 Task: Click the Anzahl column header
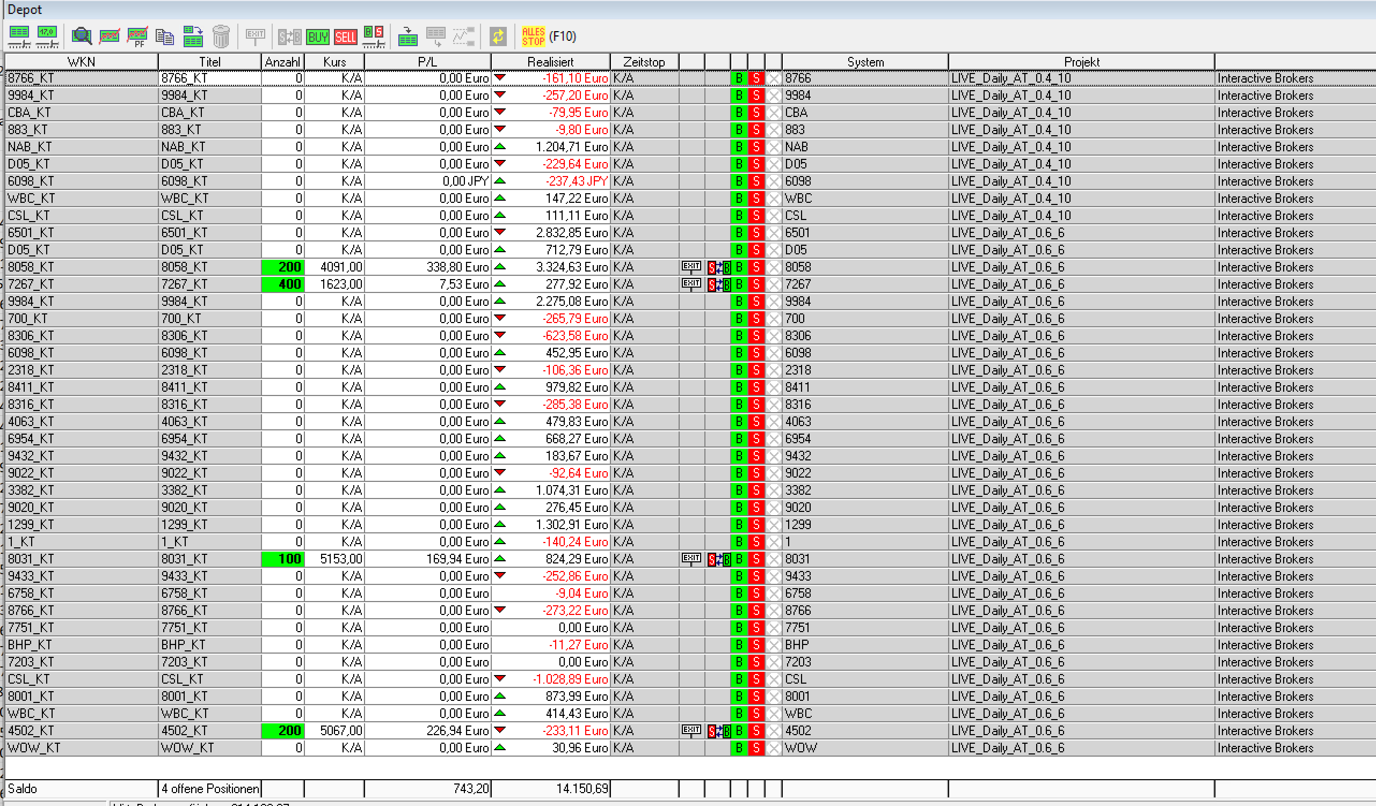tap(282, 62)
